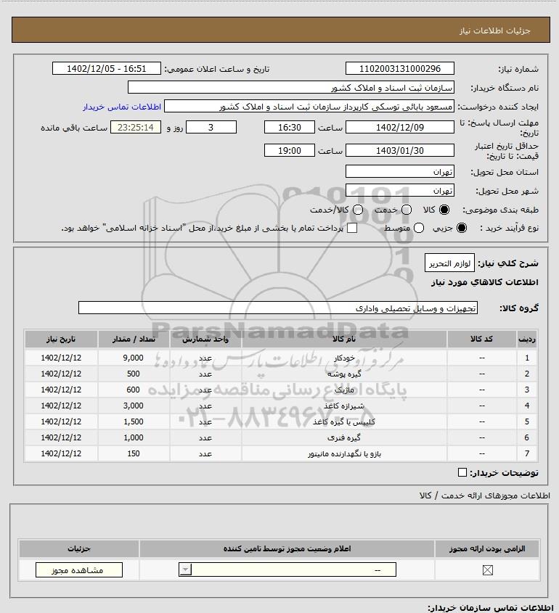Click the remaining days field showing 3

(211, 127)
